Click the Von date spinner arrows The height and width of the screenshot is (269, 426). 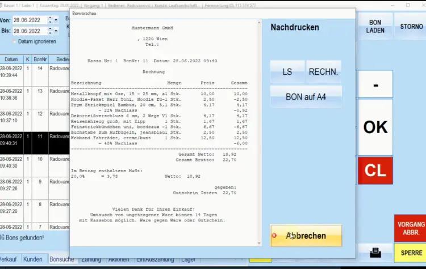50,20
